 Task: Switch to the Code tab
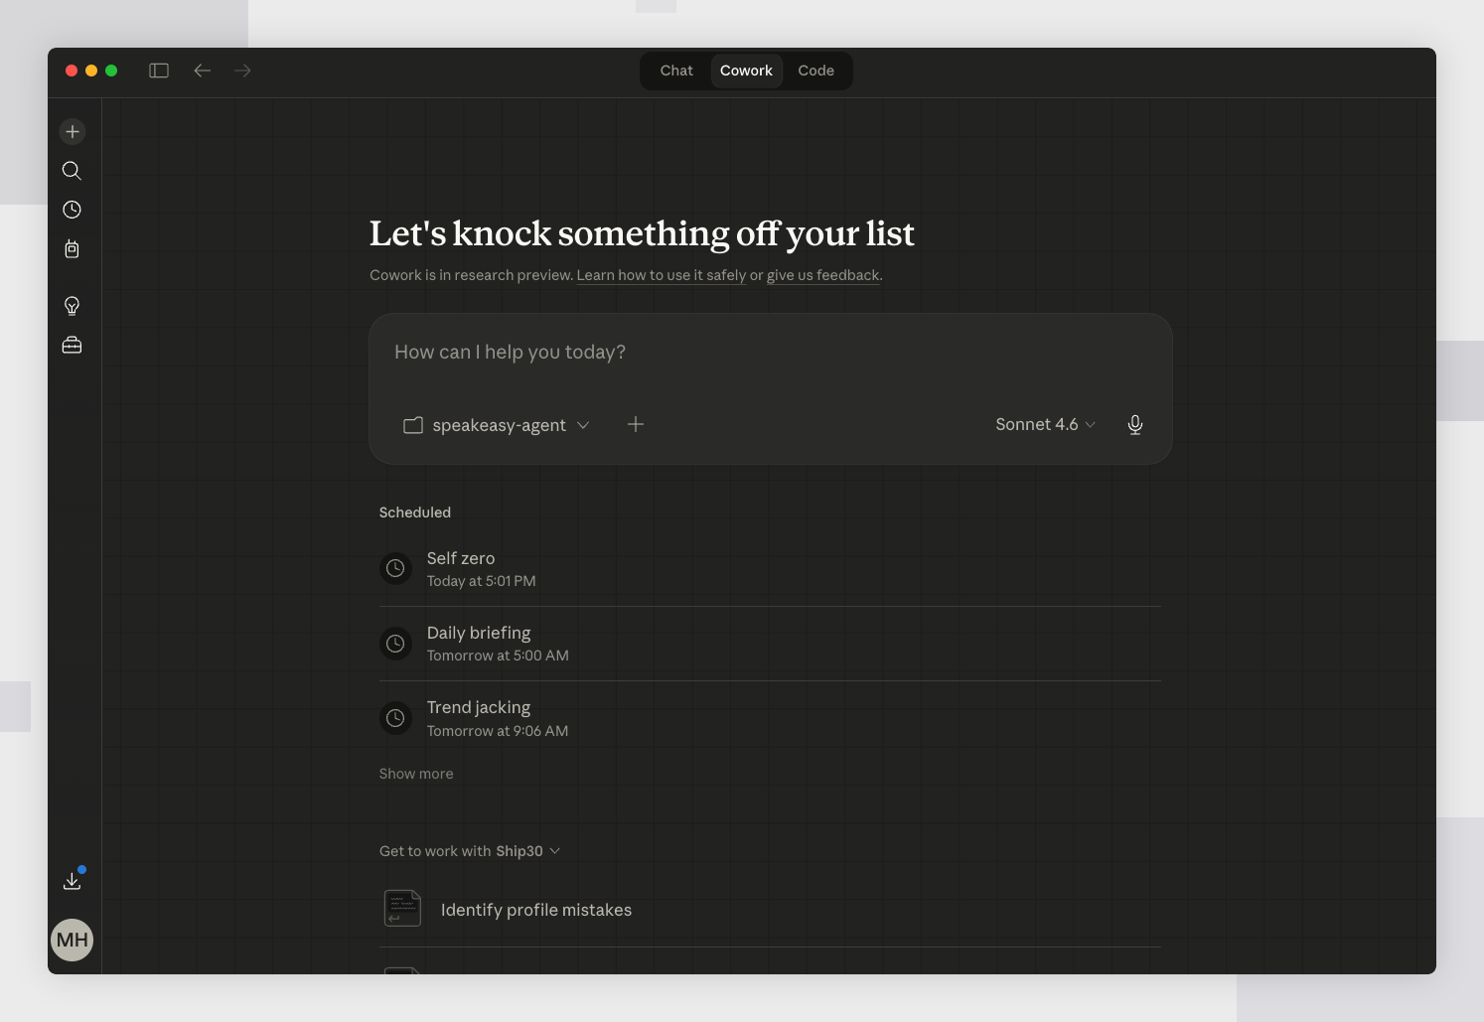click(x=816, y=71)
